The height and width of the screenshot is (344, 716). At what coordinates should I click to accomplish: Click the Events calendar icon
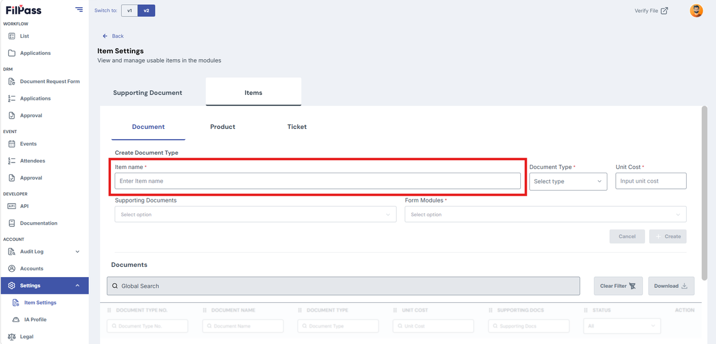11,144
